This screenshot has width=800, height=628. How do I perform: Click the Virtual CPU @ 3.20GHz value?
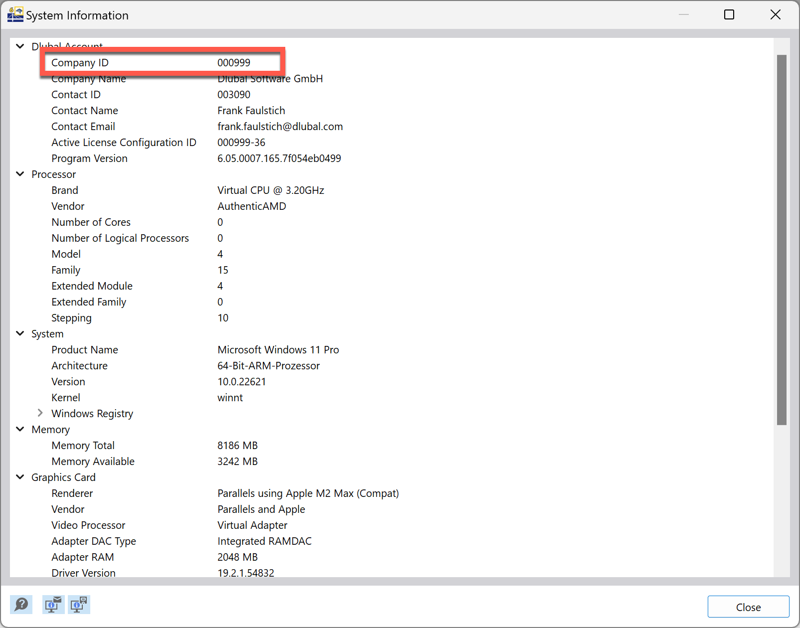(x=270, y=190)
